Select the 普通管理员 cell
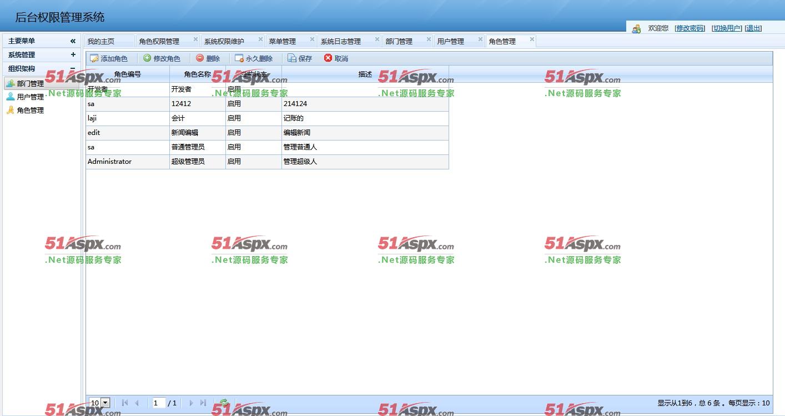Viewport: 785px width, 416px height. (x=198, y=147)
